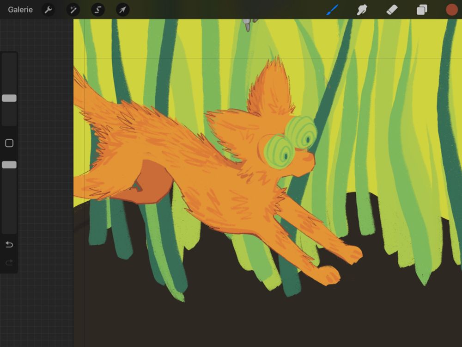The width and height of the screenshot is (462, 347).
Task: Open the Selection tool with the S icon
Action: pos(97,9)
